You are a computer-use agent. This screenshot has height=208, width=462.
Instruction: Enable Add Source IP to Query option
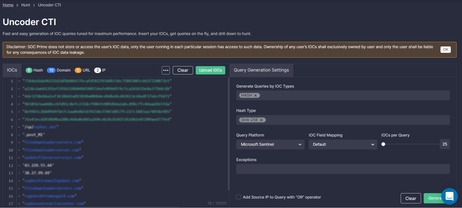pos(239,197)
